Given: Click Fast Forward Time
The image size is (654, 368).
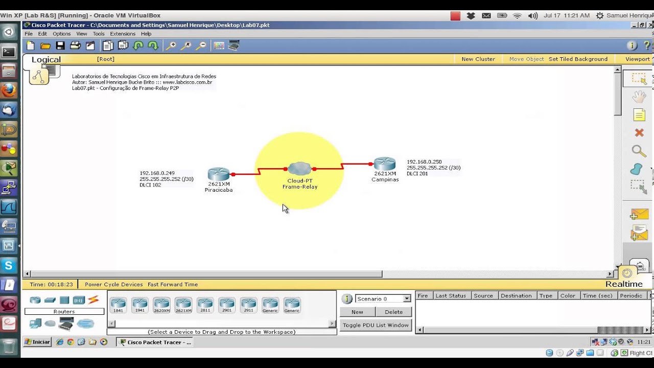Looking at the screenshot, I should [x=173, y=284].
